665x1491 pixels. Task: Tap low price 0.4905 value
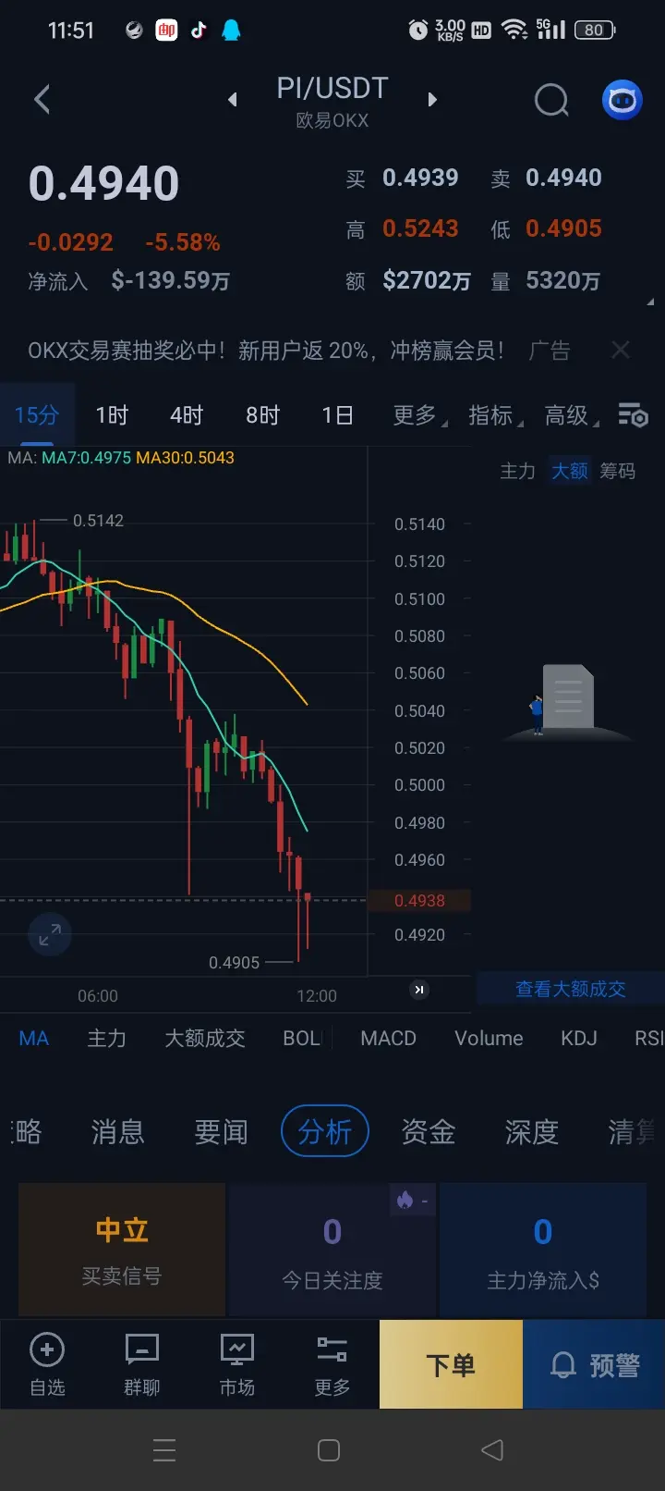563,228
